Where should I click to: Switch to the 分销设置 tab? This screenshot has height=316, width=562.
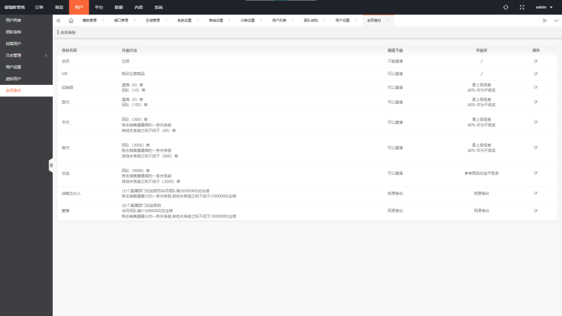[247, 20]
